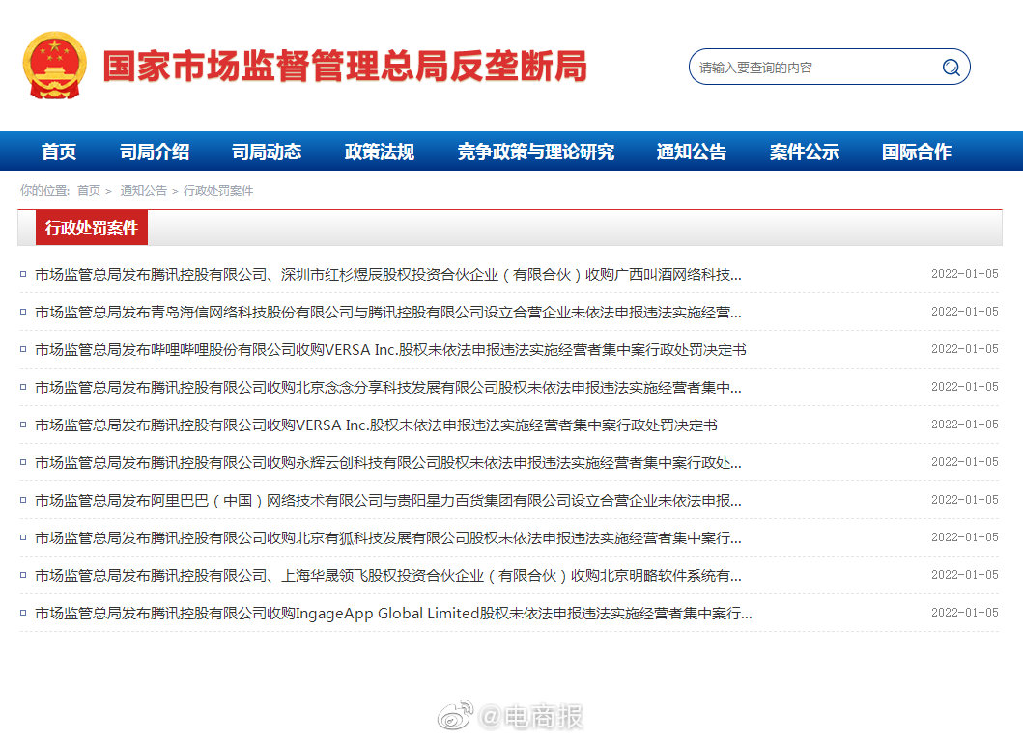Click the 2022-01-05 date of the first case
Screen dimensions: 1023x741
pyautogui.click(x=964, y=274)
